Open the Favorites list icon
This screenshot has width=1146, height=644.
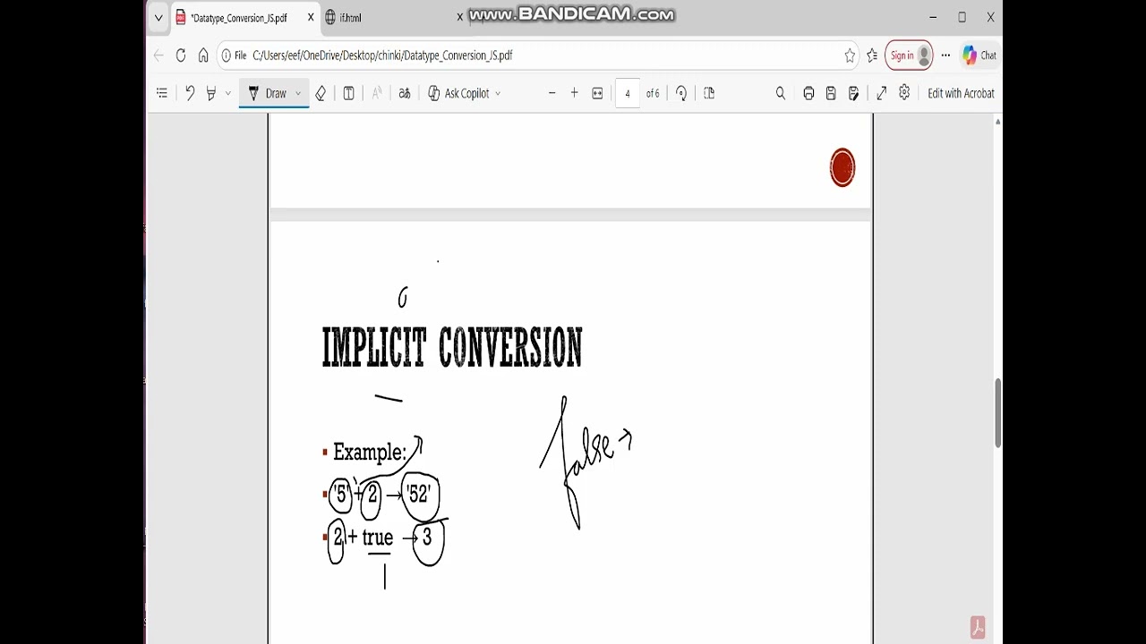point(872,55)
